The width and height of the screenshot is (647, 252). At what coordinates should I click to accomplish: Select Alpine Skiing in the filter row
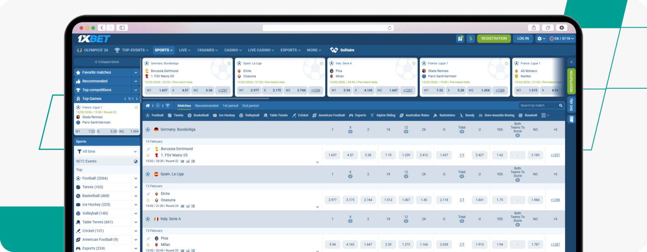(x=383, y=115)
